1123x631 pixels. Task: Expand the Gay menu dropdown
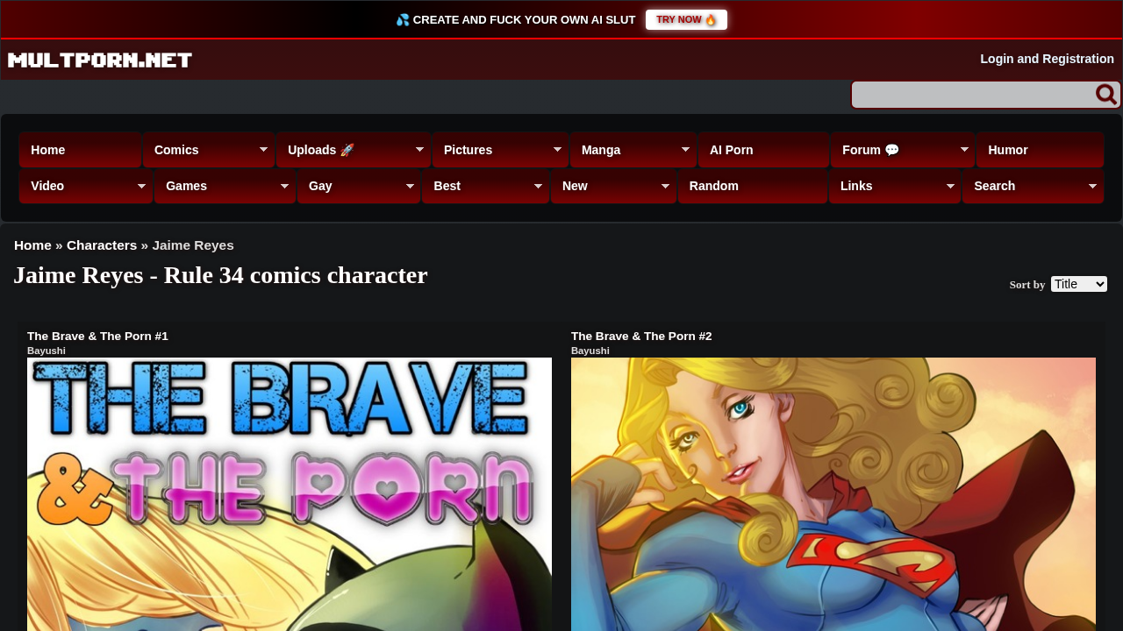[x=359, y=186]
